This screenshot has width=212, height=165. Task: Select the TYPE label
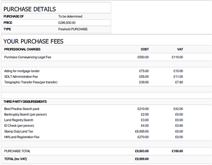coord(7,29)
